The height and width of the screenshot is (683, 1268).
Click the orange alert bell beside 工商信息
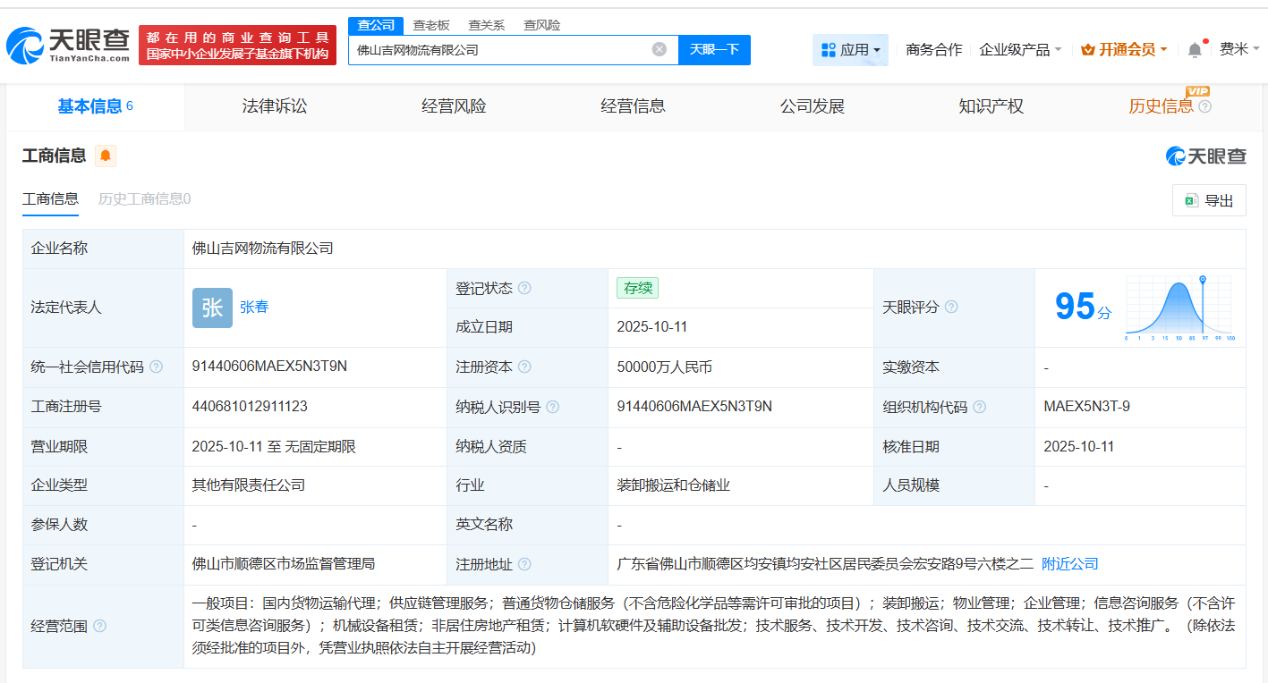pyautogui.click(x=106, y=156)
